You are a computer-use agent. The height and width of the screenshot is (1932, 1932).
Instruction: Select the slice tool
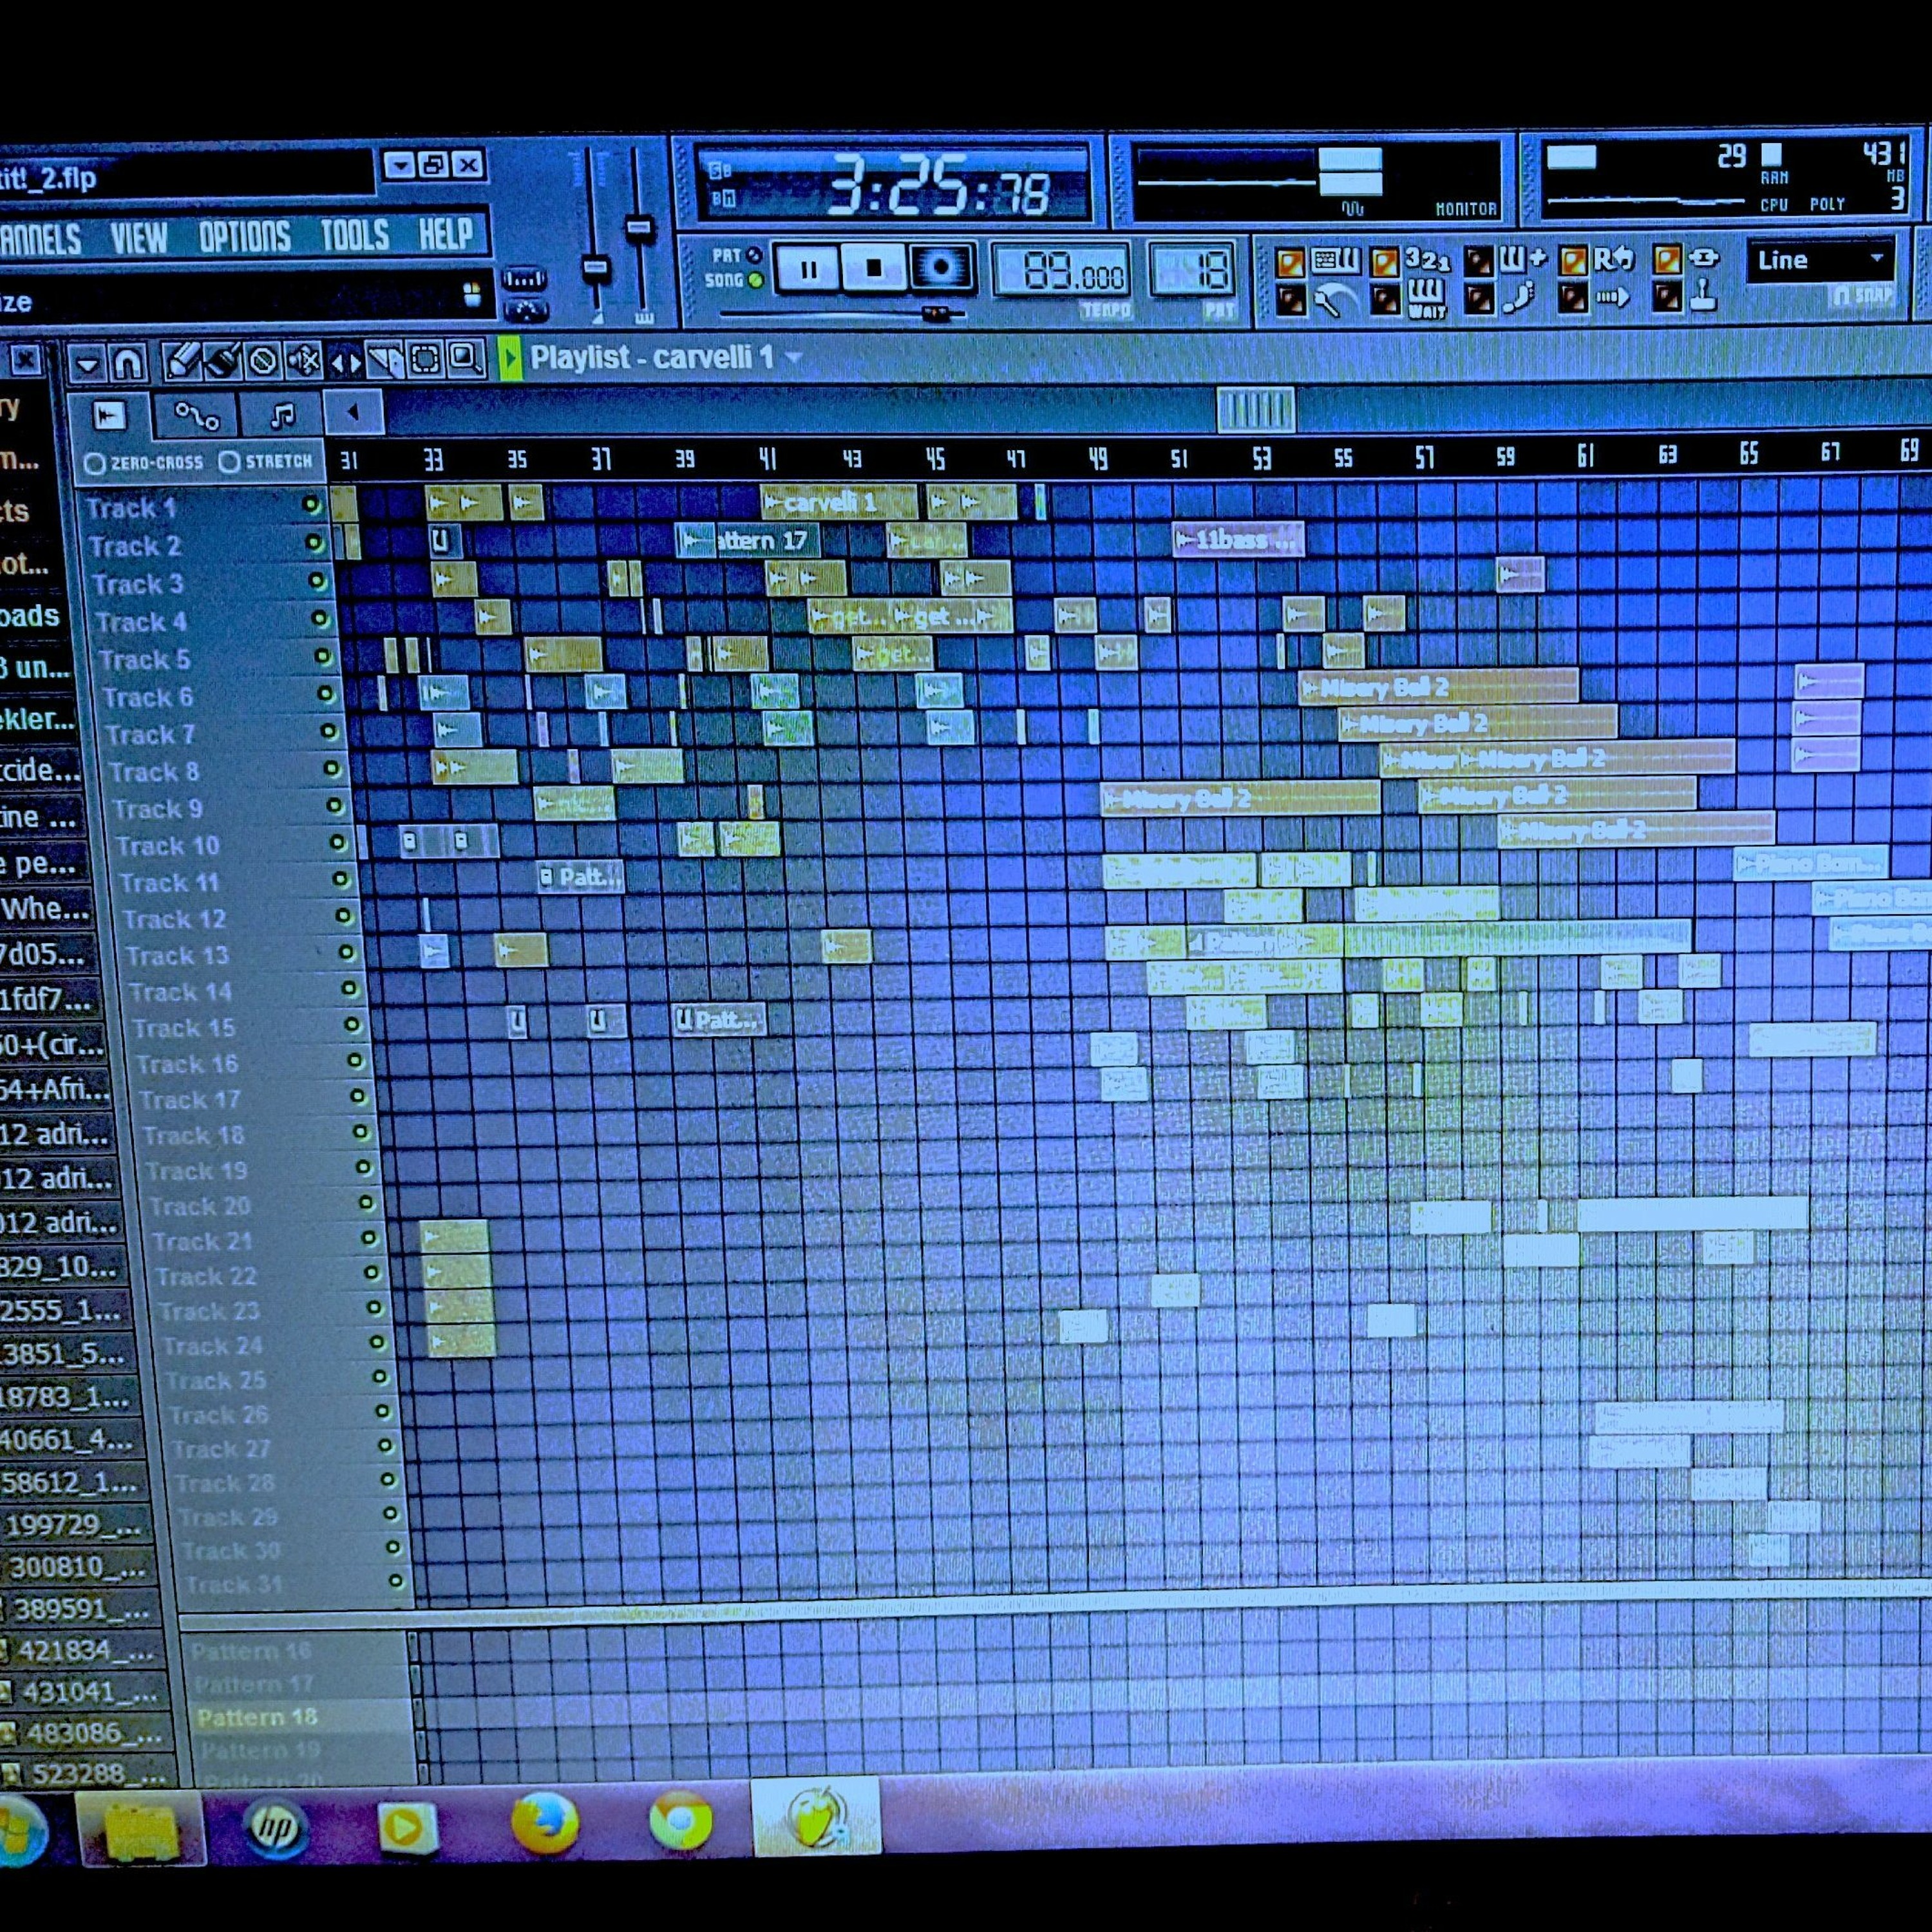pos(385,361)
